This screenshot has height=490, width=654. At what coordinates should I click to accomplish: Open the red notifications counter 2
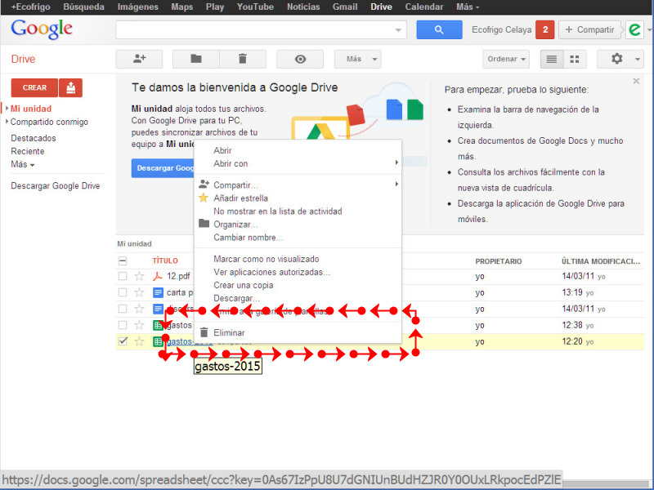544,29
